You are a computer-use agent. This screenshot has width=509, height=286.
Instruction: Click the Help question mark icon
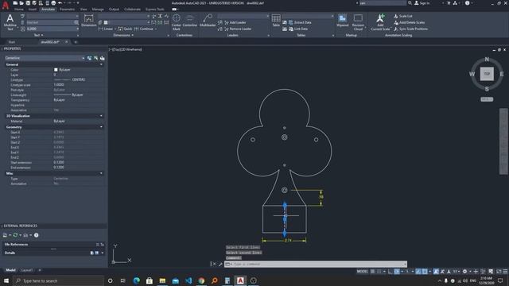coord(467,3)
